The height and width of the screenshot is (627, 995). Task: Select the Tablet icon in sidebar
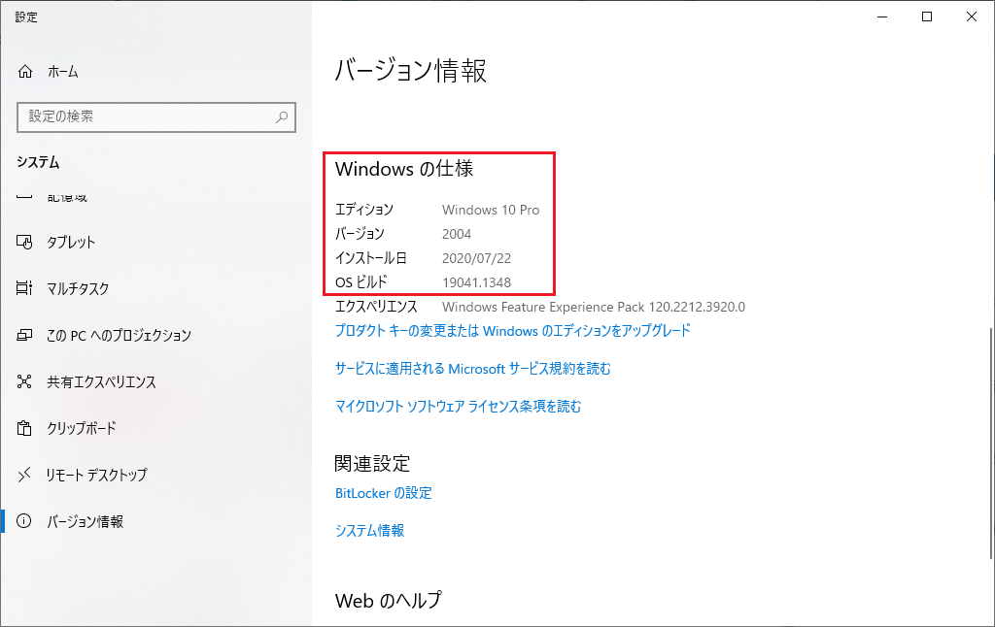[x=25, y=242]
